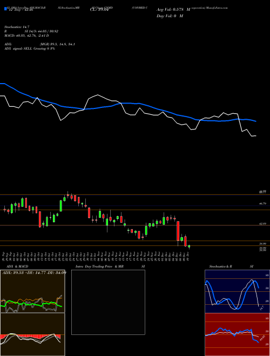The height and width of the screenshot is (356, 270).
Task: Open the red RSI mini chart
Action: coord(237,334)
